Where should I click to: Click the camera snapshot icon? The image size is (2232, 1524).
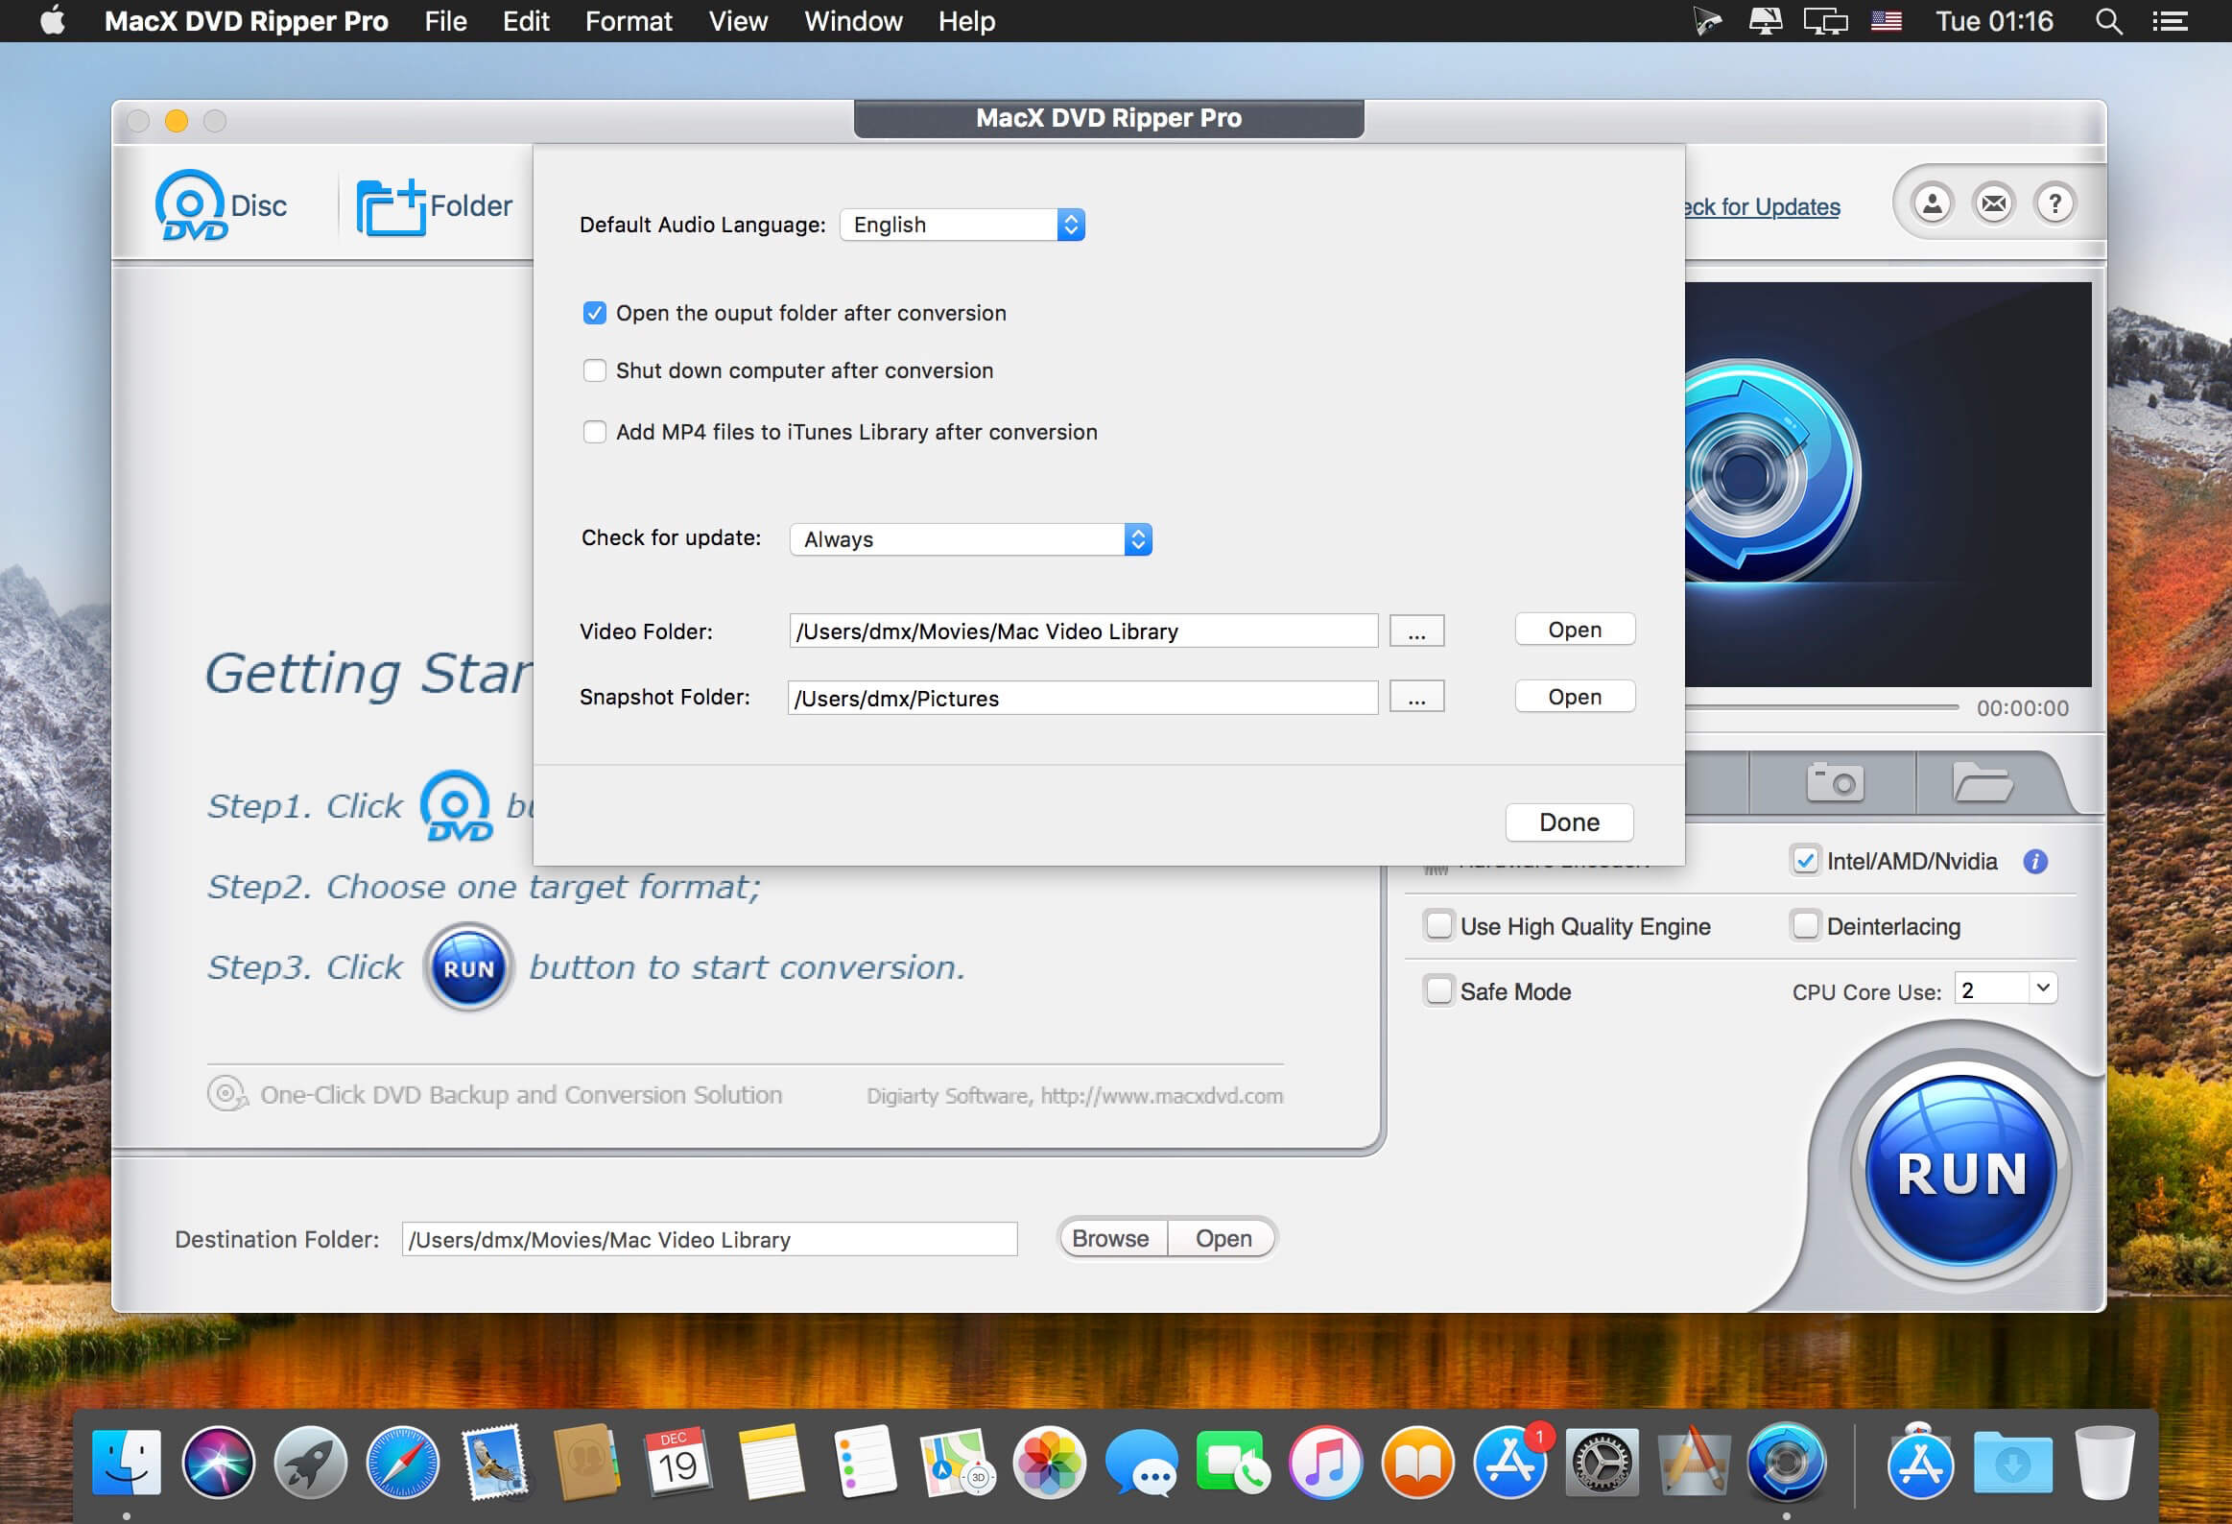coord(1835,782)
